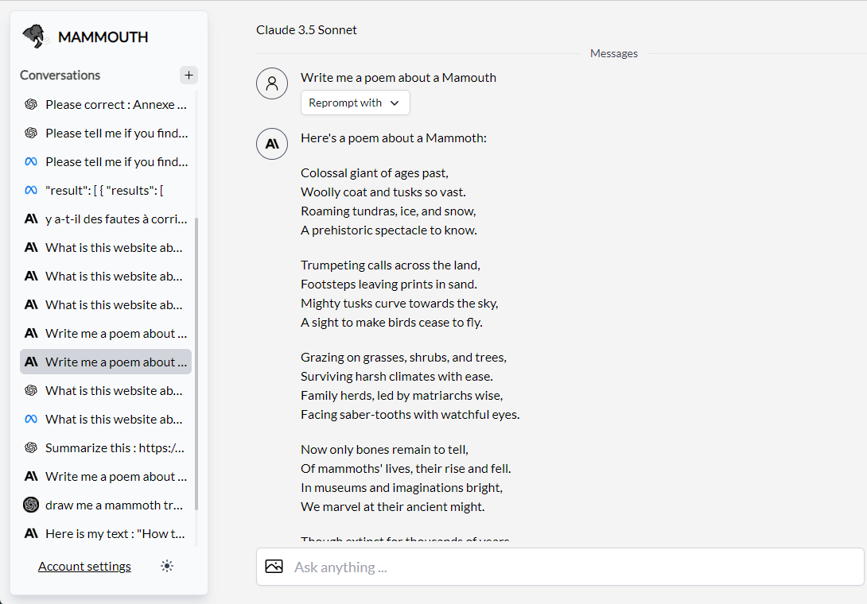Image resolution: width=867 pixels, height=604 pixels.
Task: Click the Meta icon on 'What is this website' conversation
Action: (x=30, y=419)
